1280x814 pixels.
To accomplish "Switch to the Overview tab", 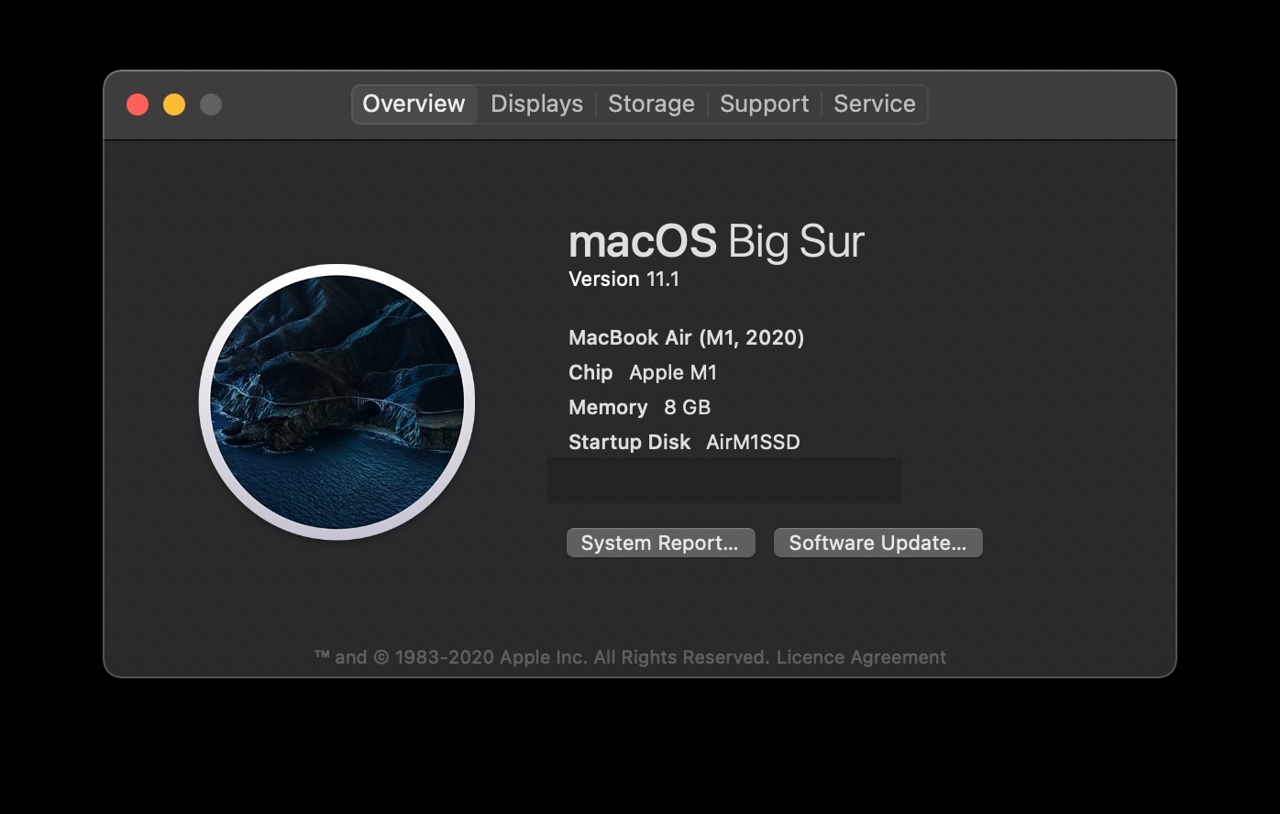I will pos(414,104).
